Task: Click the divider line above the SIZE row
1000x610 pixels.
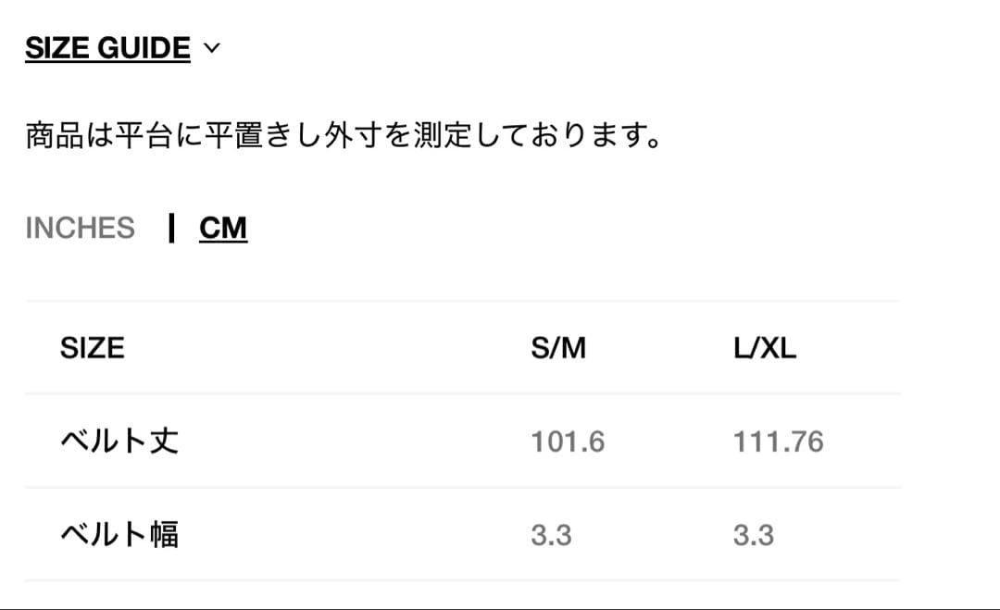Action: [463, 301]
